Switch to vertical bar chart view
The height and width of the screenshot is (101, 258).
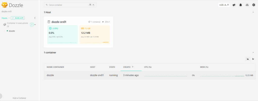pos(248,59)
